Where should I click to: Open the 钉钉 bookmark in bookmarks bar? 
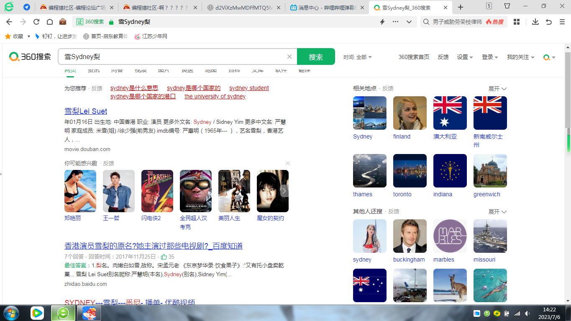coord(56,36)
